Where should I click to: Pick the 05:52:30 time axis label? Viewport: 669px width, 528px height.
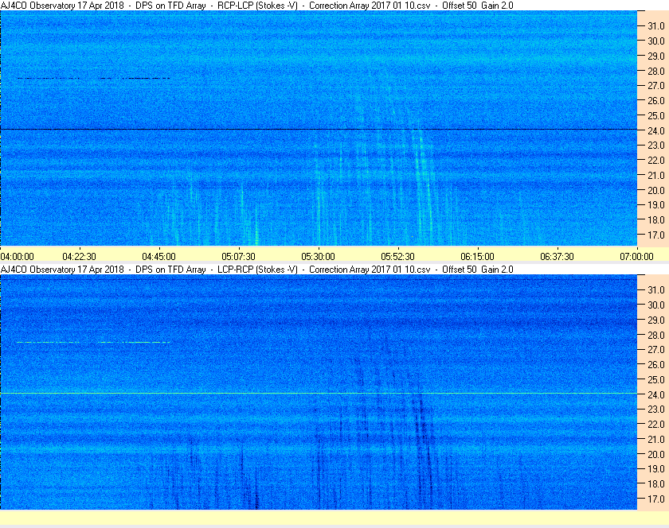[x=397, y=257]
